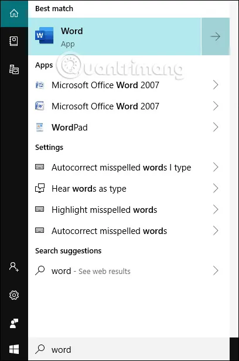Launch the Word app best match
Viewport: 239px width, 361px height.
(x=115, y=36)
